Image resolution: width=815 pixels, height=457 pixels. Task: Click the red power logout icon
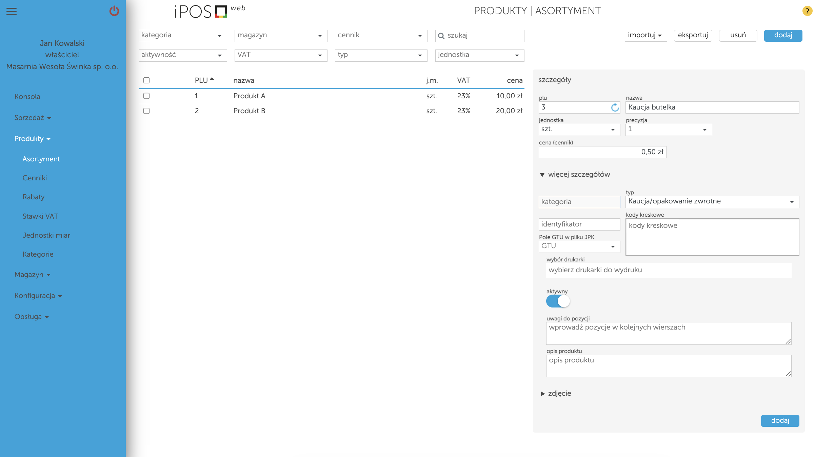[x=114, y=11]
